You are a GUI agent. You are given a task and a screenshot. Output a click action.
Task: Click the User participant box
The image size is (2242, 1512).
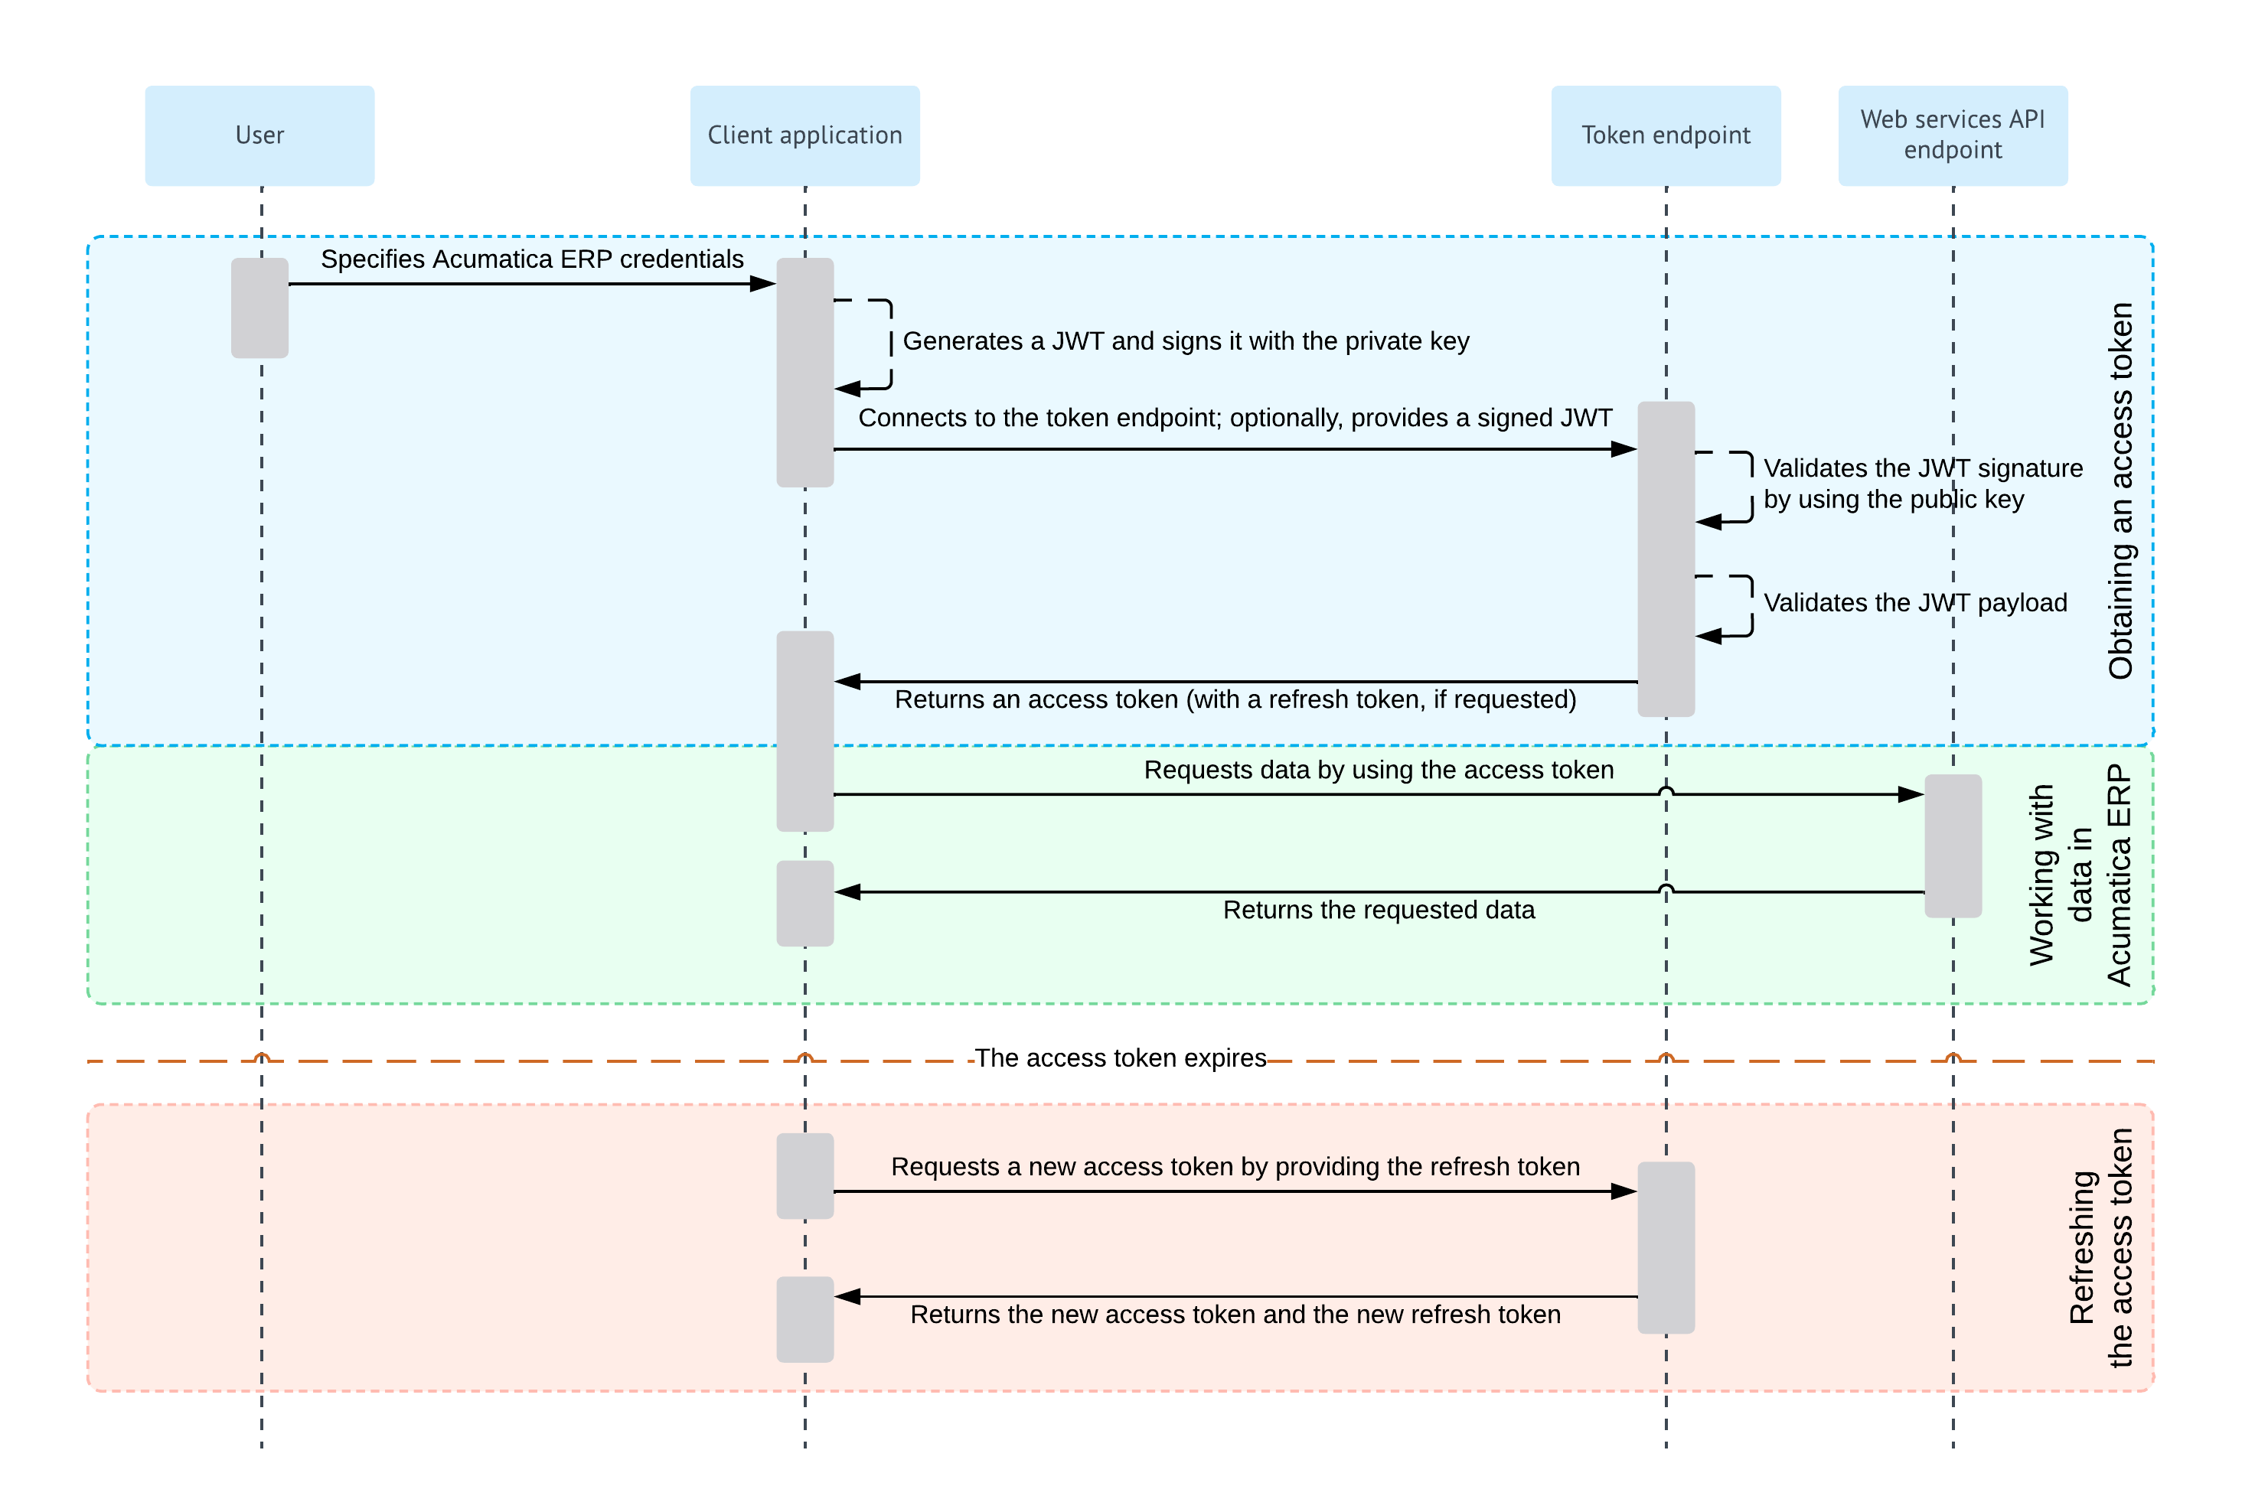259,135
